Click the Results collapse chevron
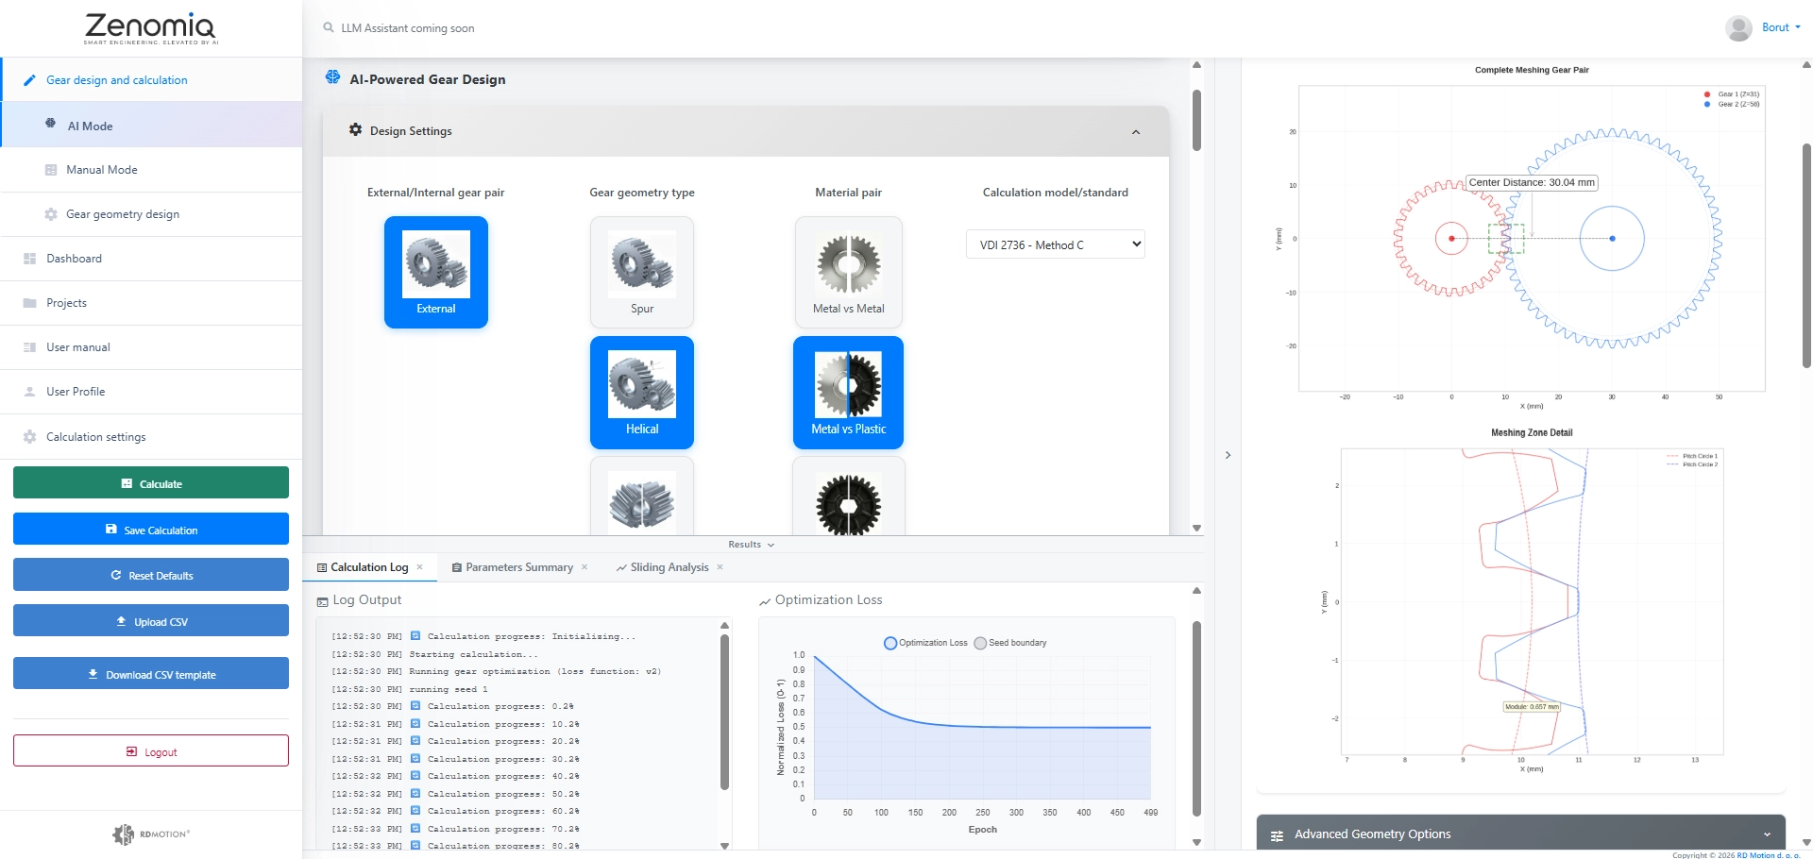Viewport: 1813px width, 859px height. 771,545
